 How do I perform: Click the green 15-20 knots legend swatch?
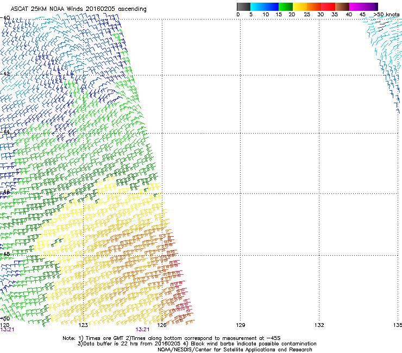(x=286, y=7)
